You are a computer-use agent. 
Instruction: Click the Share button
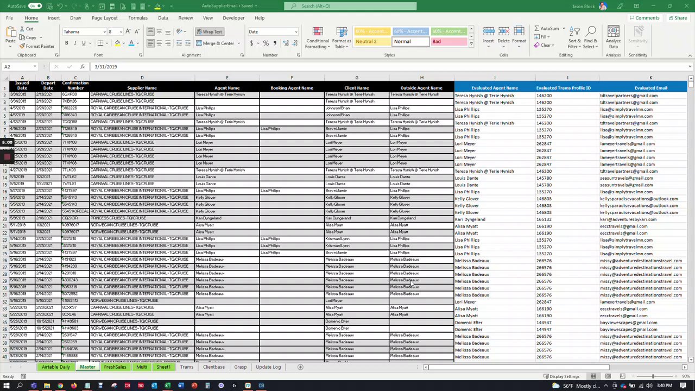tap(677, 18)
